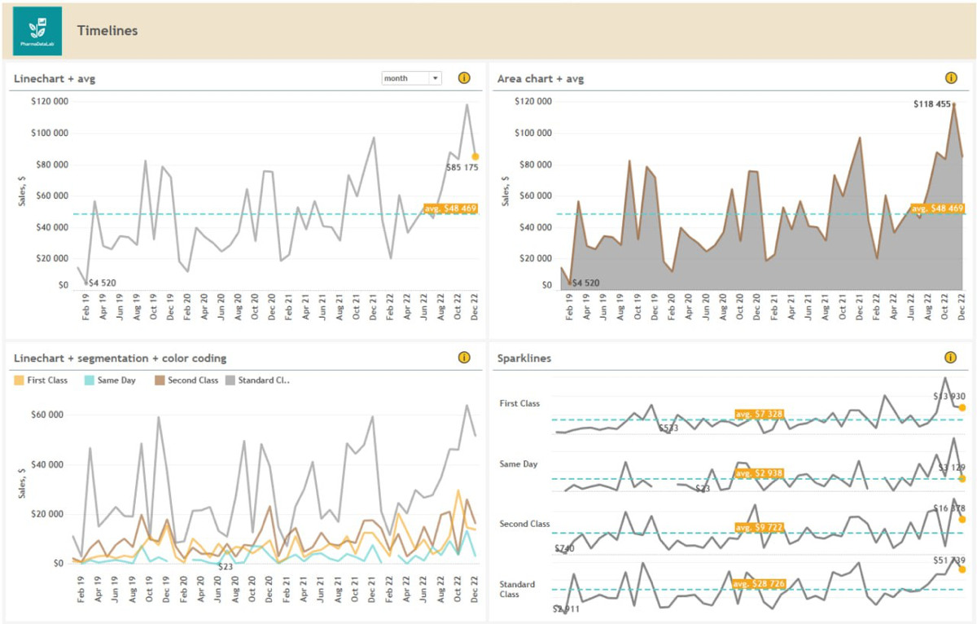The width and height of the screenshot is (977, 624).
Task: Click orange end marker on First Class sparkline
Action: tap(962, 407)
